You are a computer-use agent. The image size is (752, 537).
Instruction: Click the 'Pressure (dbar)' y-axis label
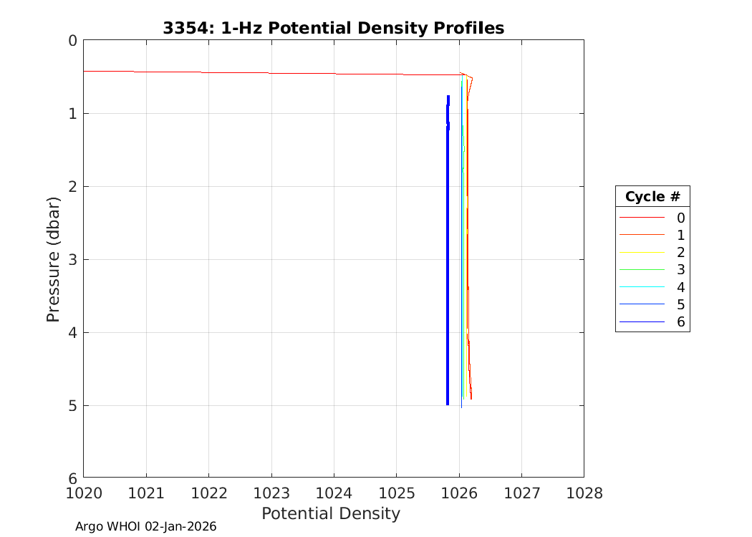click(53, 258)
